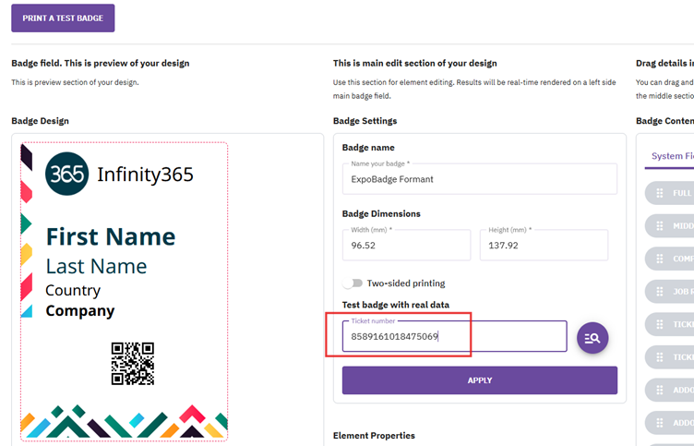The image size is (694, 446).
Task: Focus the Name your badge input field
Action: [x=479, y=179]
